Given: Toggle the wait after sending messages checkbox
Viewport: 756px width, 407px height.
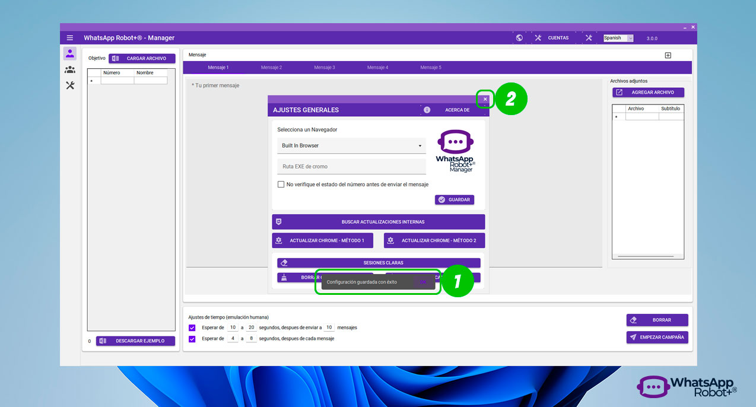Looking at the screenshot, I should 192,327.
